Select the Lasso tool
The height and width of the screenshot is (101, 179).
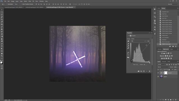pyautogui.click(x=2, y=15)
